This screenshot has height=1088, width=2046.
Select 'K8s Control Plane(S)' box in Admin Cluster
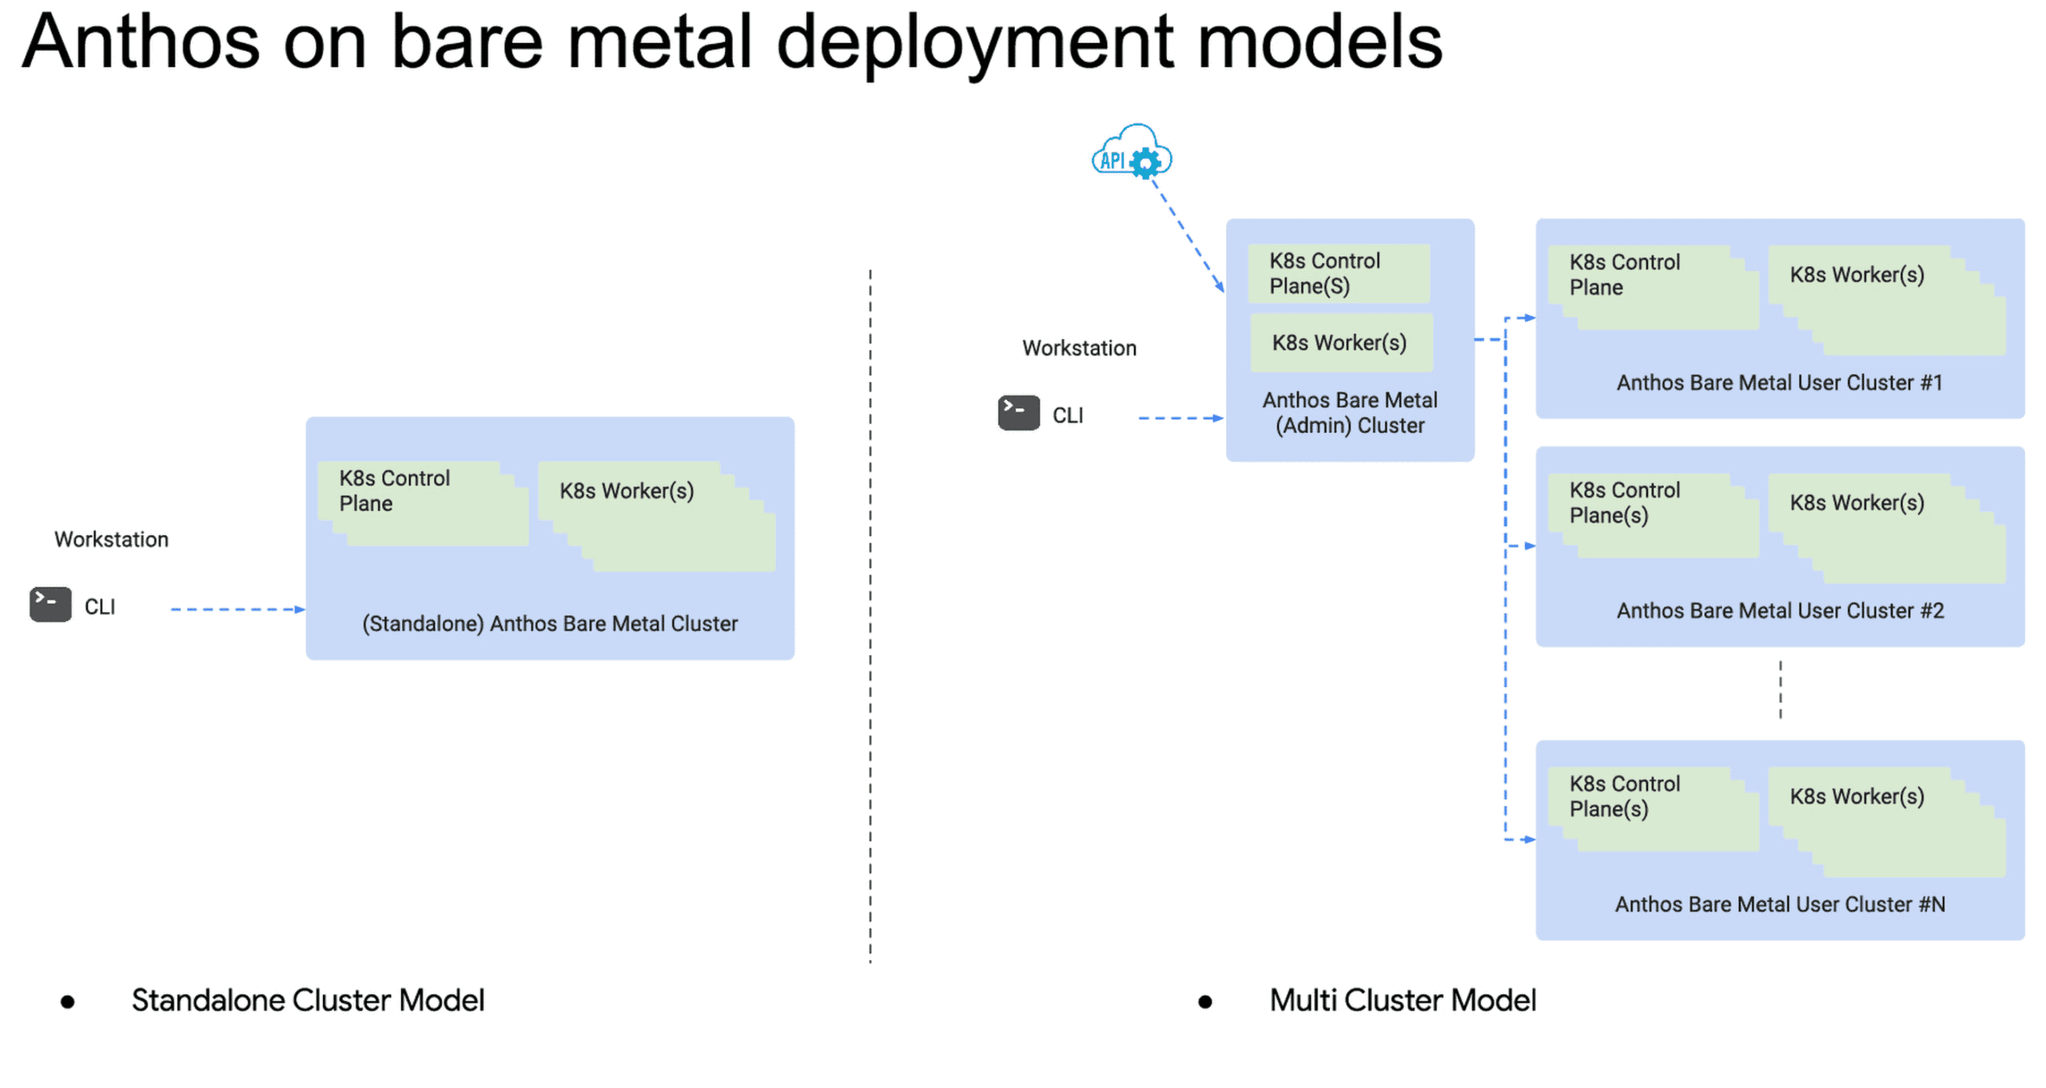1339,273
